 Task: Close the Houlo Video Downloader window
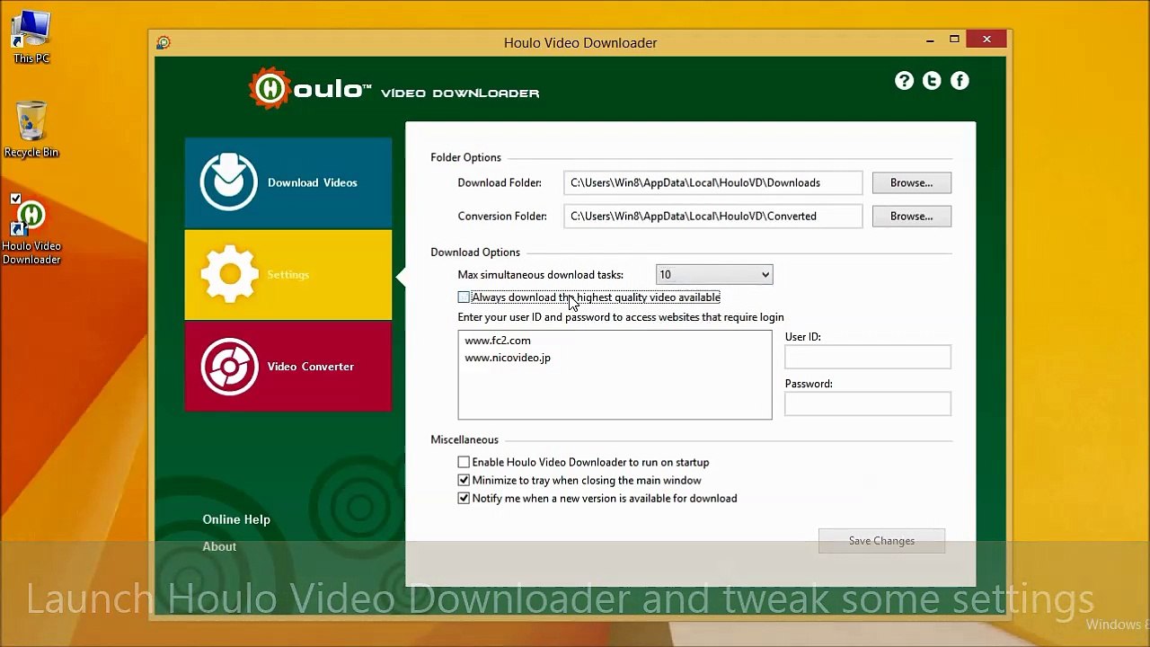[986, 40]
